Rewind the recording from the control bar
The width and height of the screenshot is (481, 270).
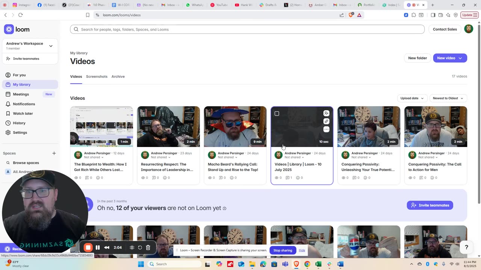[107, 247]
